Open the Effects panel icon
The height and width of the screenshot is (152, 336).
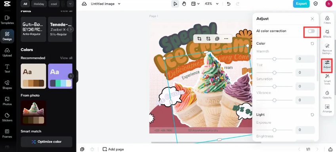327,34
